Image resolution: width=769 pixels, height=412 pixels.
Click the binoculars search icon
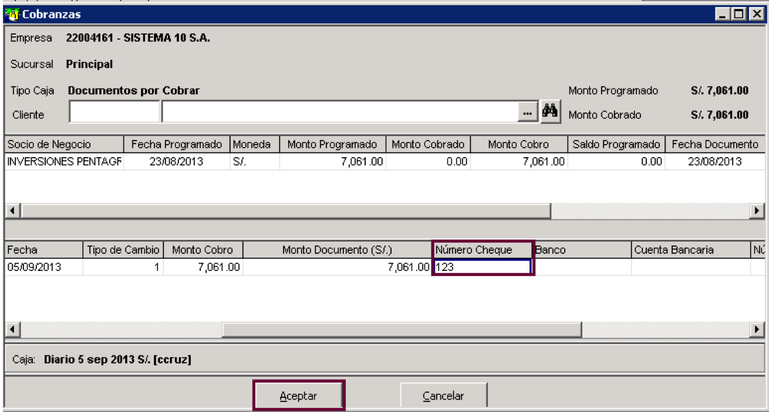(551, 110)
